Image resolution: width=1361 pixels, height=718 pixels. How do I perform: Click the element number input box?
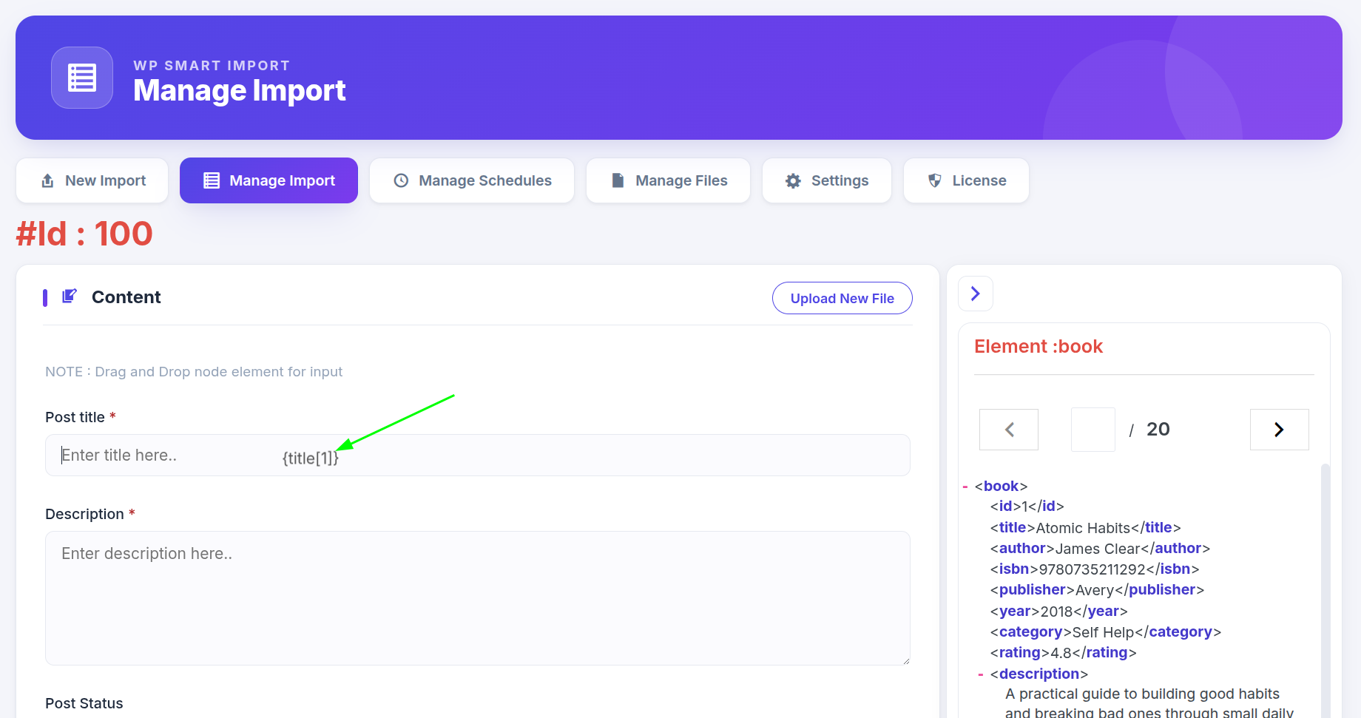(x=1093, y=430)
